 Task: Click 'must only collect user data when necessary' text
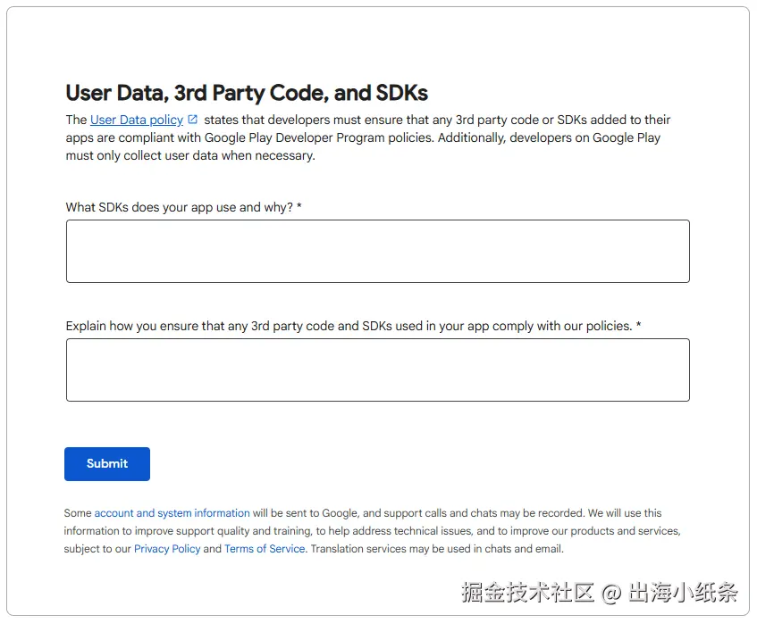(189, 155)
